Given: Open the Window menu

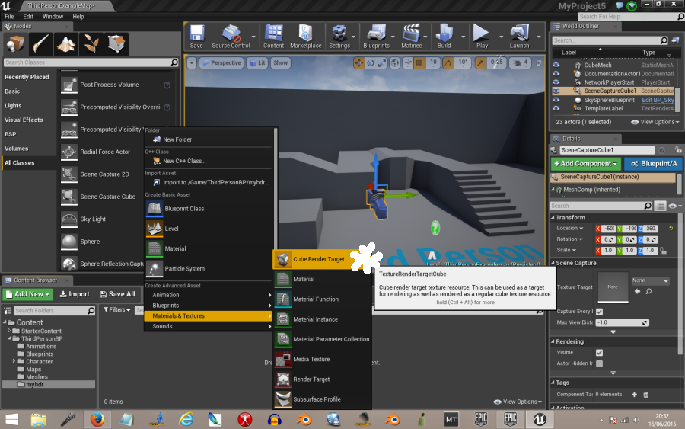Looking at the screenshot, I should [53, 17].
